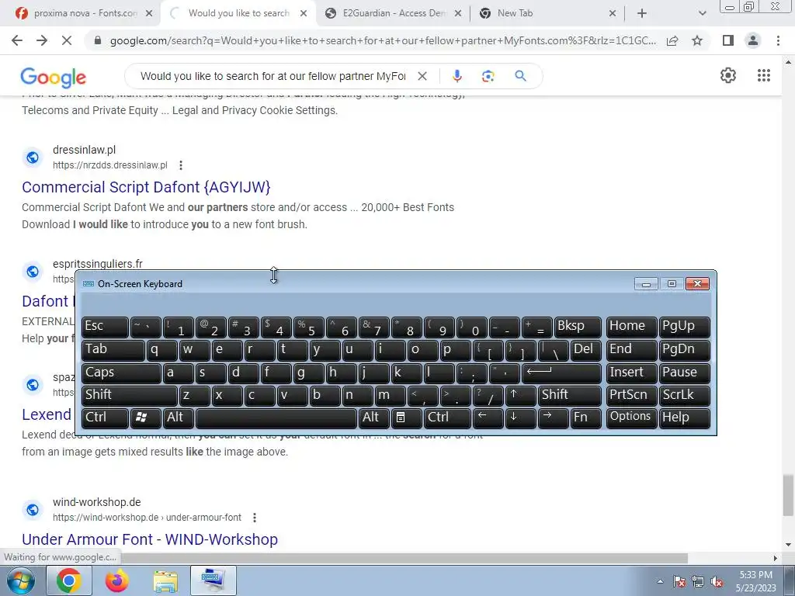This screenshot has height=596, width=795.
Task: Toggle left Alt key on keyboard
Action: point(178,418)
